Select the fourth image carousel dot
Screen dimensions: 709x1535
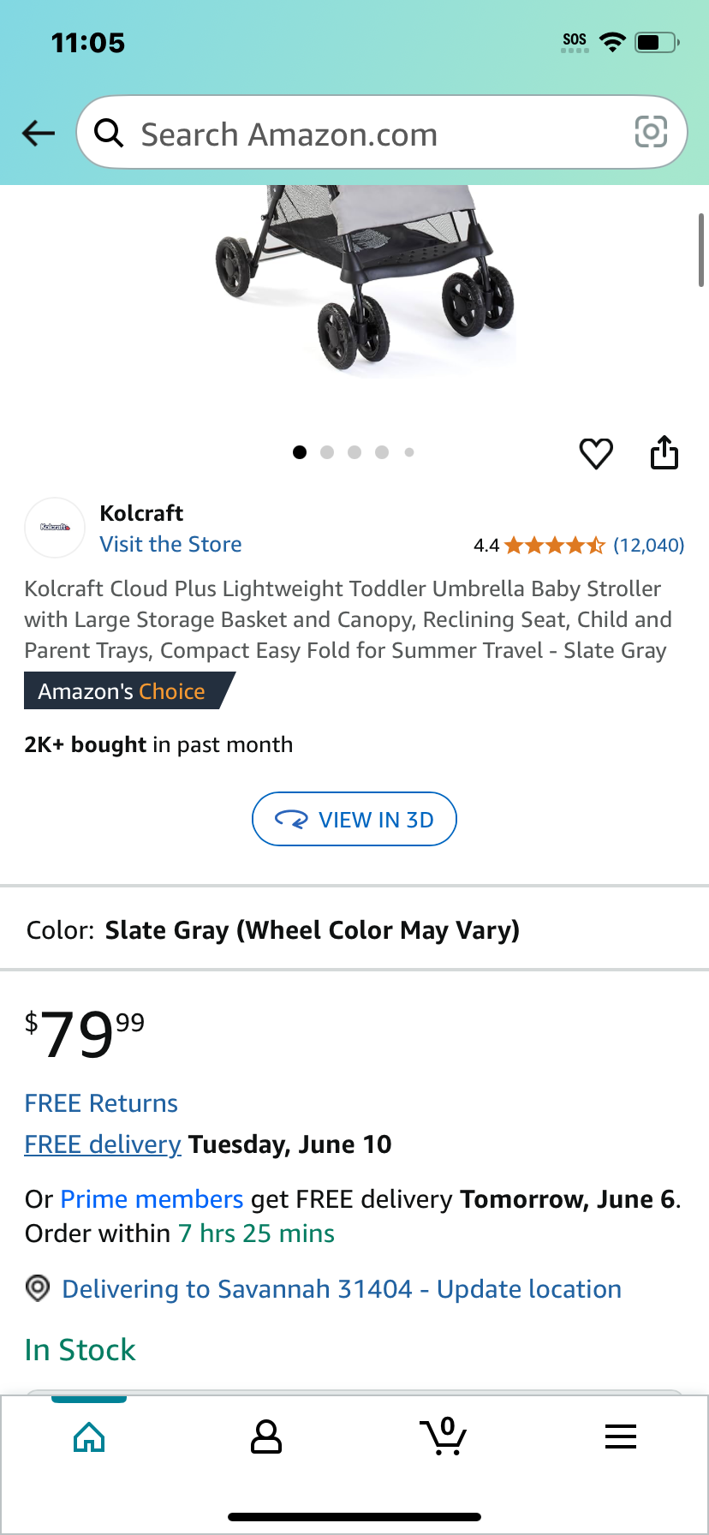pos(382,452)
